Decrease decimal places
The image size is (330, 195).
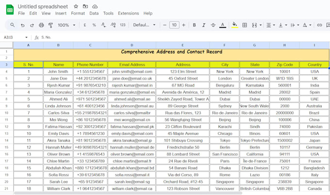pyautogui.click(x=103, y=25)
